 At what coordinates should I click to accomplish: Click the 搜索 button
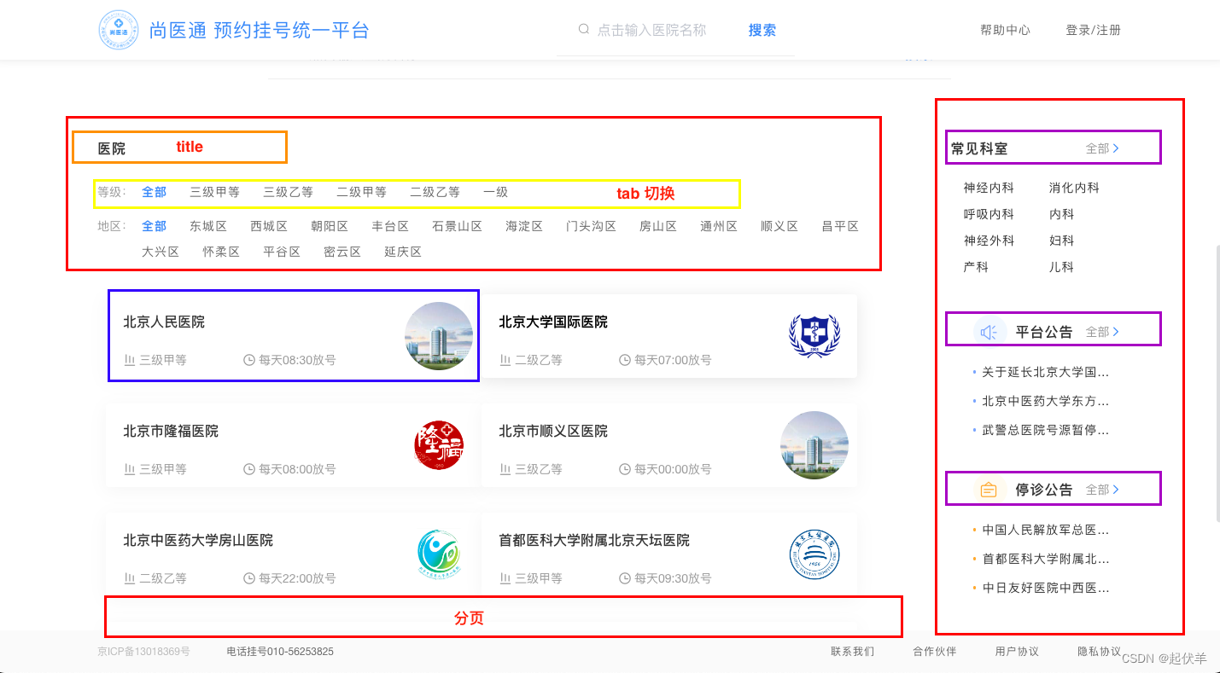pos(762,30)
